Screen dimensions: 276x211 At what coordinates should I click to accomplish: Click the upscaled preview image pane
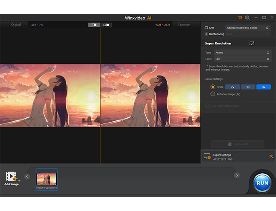(151, 96)
